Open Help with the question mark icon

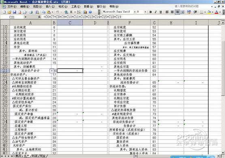(90, 12)
